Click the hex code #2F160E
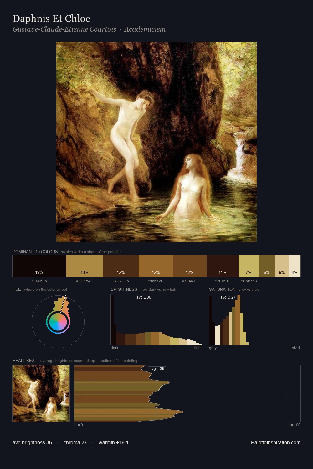Viewport: 313px width, 469px height. 222,281
